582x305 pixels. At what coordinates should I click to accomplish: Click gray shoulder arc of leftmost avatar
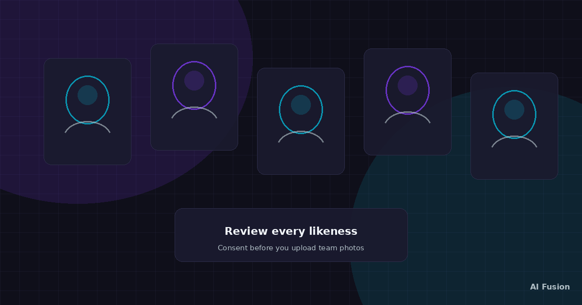click(87, 126)
